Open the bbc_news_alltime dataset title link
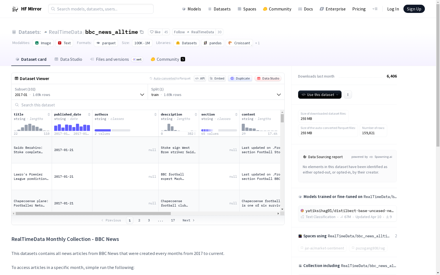This screenshot has width=440, height=275. point(111,32)
